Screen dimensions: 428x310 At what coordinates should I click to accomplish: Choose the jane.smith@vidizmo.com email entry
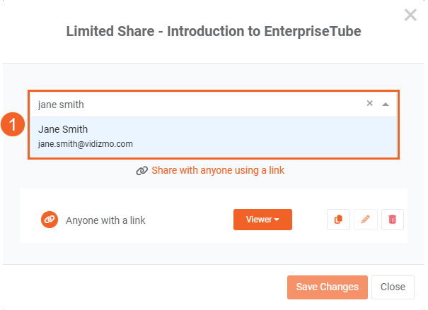pyautogui.click(x=85, y=144)
